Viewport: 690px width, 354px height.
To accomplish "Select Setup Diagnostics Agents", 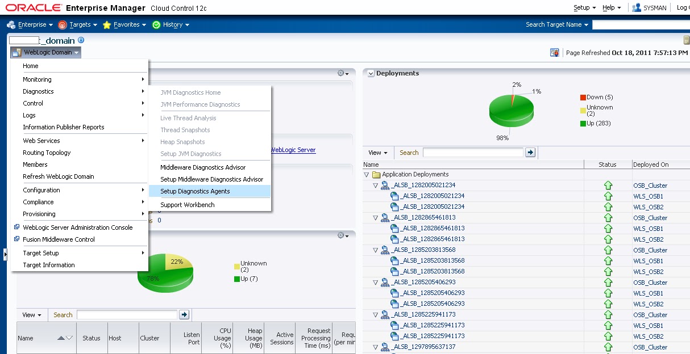I will click(210, 191).
